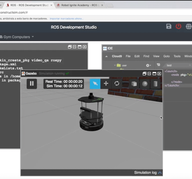Viewport: 192px width, 179px height.
Task: Insert a cylinder shape in Gazebo
Action: coord(156,84)
